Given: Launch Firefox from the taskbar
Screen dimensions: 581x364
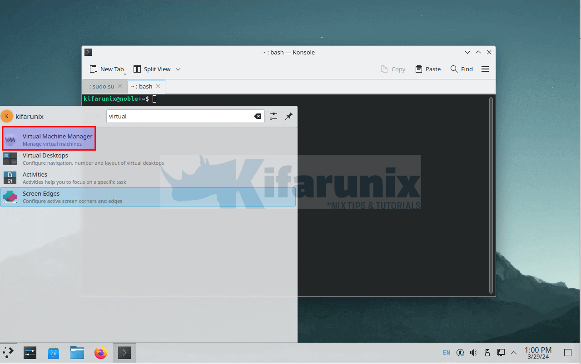Looking at the screenshot, I should [100, 352].
